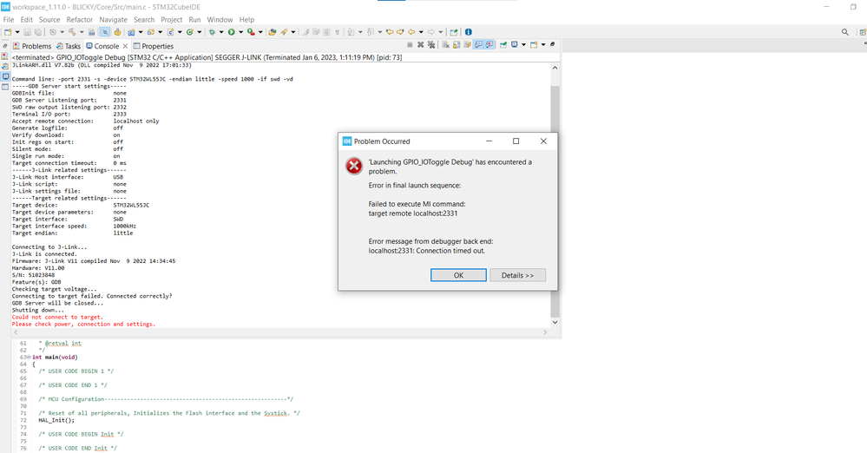Open the Refactor menu
Screen dimensions: 867x453
[80, 19]
